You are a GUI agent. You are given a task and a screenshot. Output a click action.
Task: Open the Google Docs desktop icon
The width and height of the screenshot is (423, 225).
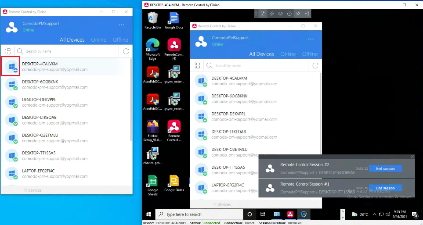(x=174, y=21)
